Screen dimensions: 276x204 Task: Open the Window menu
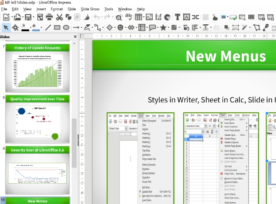tap(125, 9)
